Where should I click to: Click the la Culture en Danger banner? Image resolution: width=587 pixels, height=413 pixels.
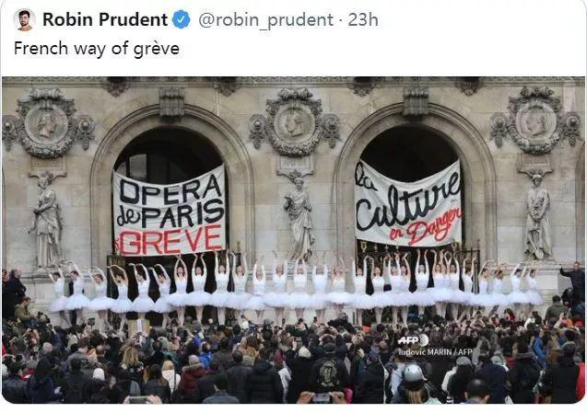408,204
